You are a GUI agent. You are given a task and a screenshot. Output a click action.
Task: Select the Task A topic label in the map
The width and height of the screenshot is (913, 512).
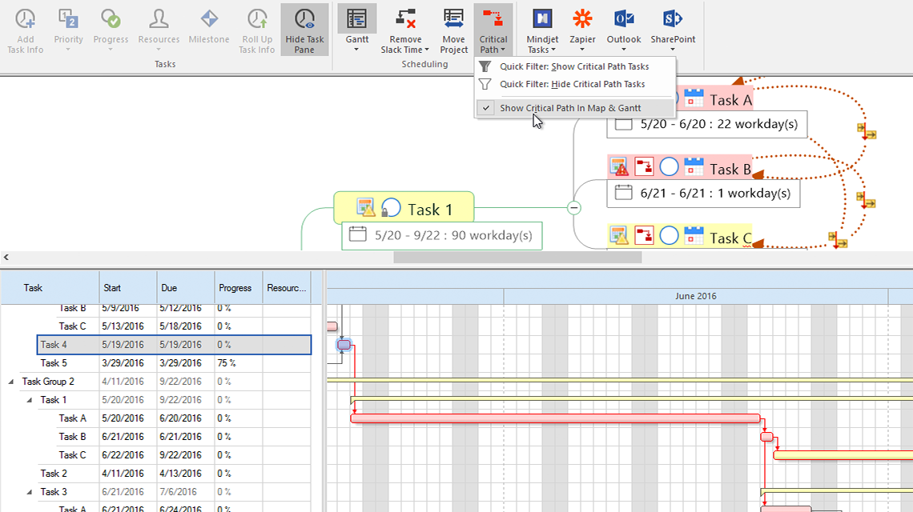pyautogui.click(x=730, y=100)
